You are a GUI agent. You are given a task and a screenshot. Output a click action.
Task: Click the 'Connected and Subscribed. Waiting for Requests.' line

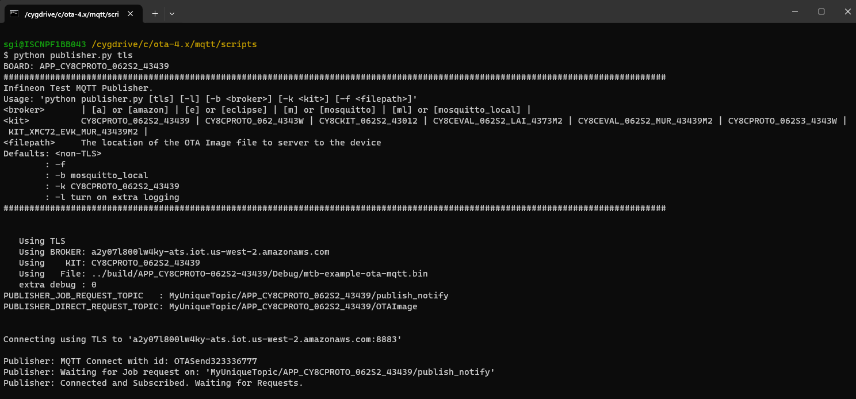[x=153, y=383]
